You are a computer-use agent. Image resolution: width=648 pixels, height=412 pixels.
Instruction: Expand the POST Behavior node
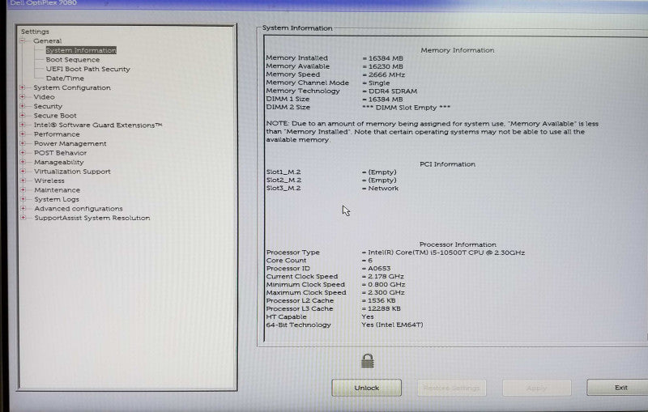(23, 153)
